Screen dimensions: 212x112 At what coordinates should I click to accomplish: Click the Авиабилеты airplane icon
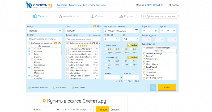click(60, 16)
